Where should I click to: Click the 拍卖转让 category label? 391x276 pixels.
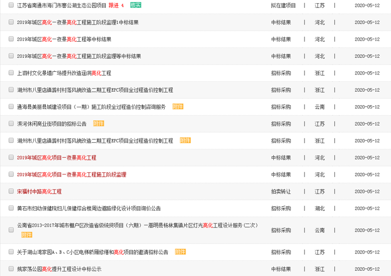[x=281, y=192]
